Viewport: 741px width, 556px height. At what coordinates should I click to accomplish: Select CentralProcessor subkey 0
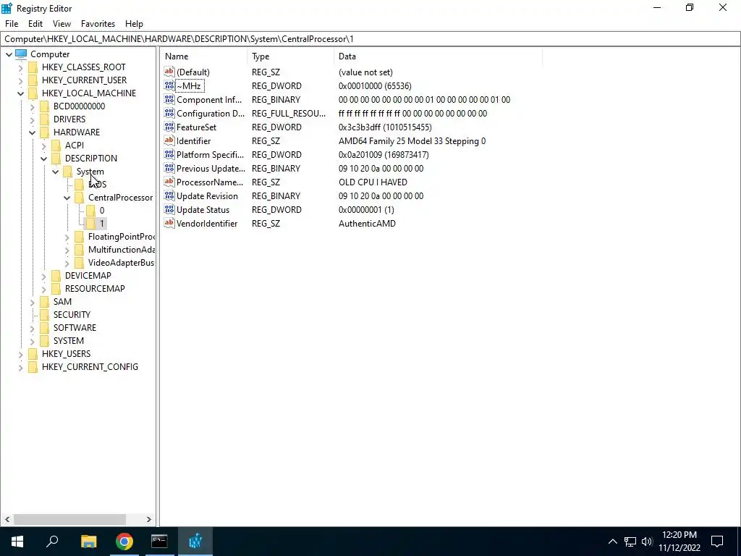tap(101, 211)
